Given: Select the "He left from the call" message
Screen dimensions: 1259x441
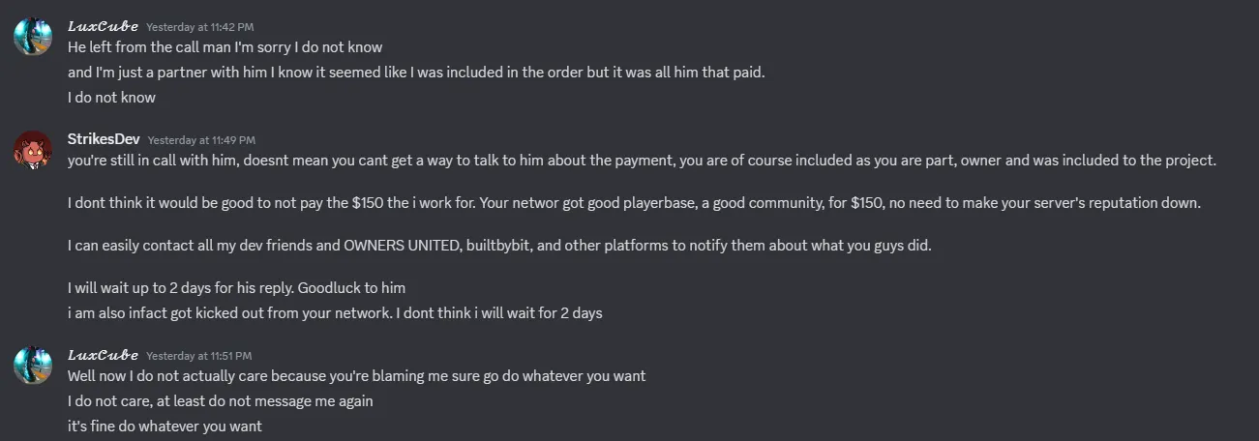Looking at the screenshot, I should tap(225, 46).
